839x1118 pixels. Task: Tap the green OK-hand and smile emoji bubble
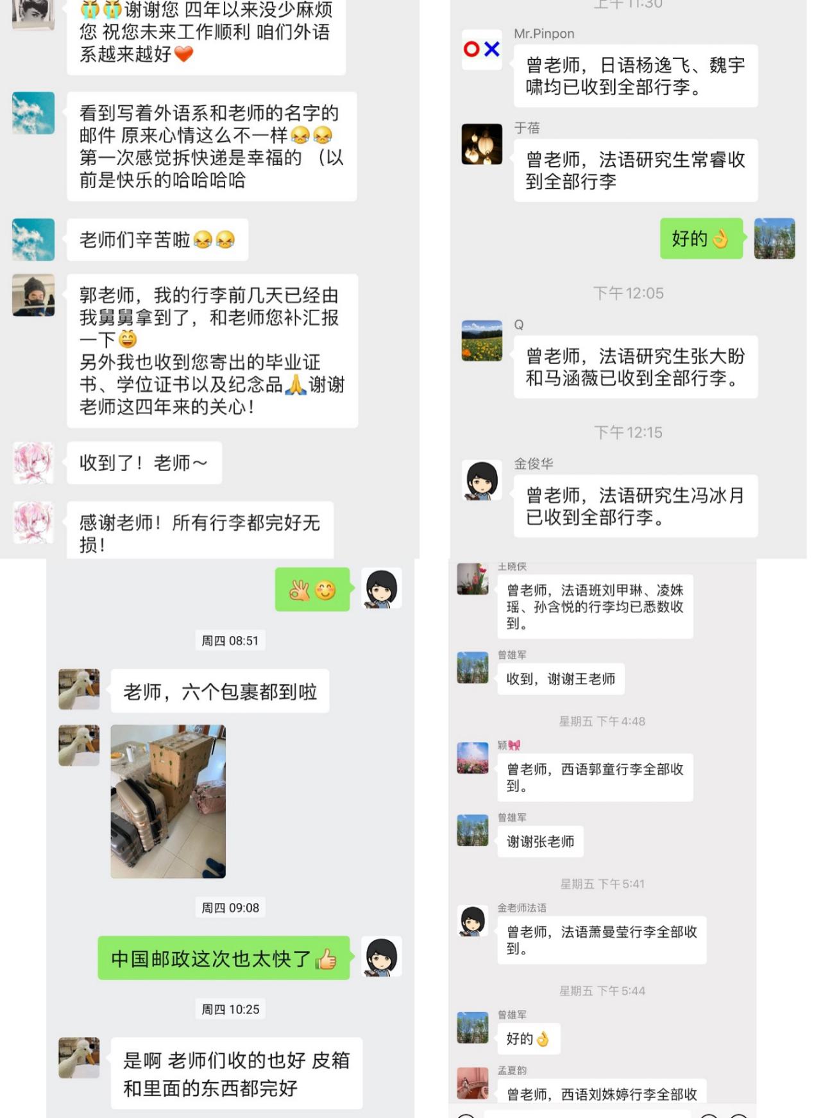coord(312,589)
